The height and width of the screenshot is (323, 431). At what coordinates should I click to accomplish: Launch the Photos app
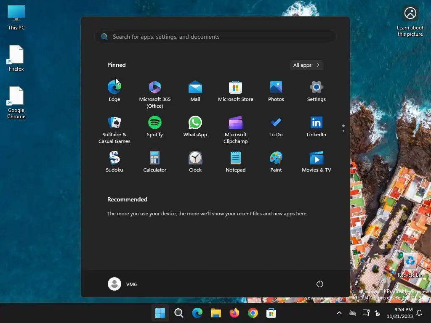click(276, 91)
